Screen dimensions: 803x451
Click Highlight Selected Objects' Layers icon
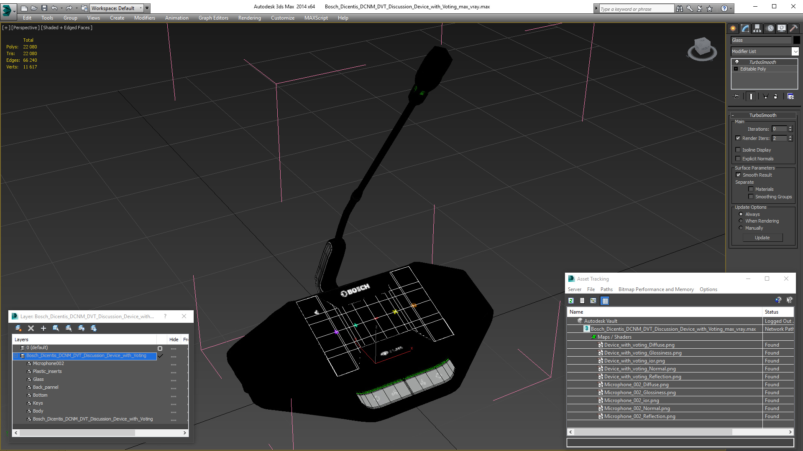pyautogui.click(x=69, y=328)
